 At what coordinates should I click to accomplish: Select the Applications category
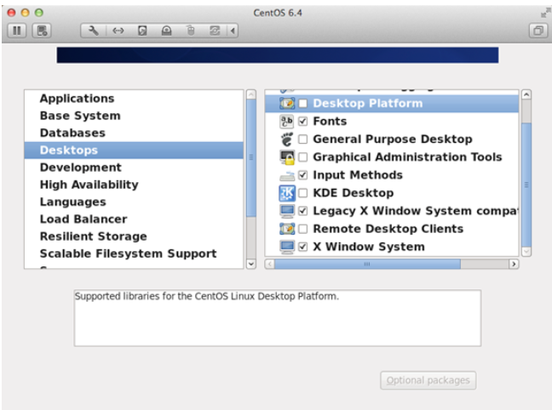pos(134,99)
